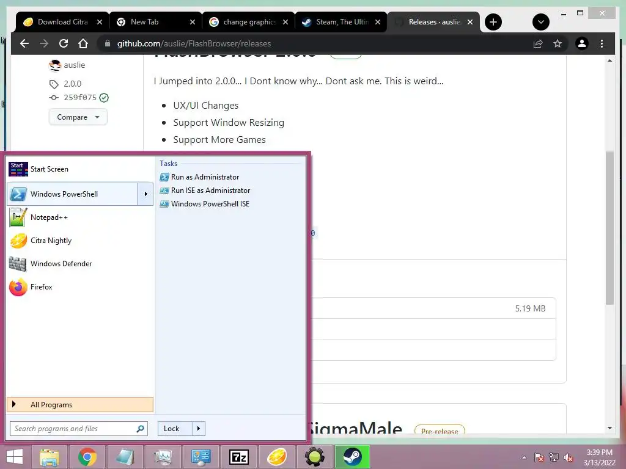
Task: Click Run as Administrator task
Action: 200,177
